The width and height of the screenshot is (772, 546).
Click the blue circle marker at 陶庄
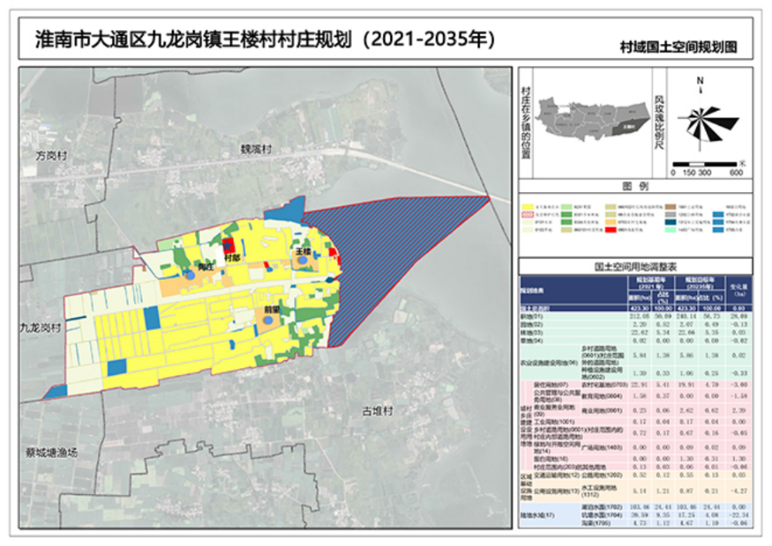pyautogui.click(x=189, y=274)
